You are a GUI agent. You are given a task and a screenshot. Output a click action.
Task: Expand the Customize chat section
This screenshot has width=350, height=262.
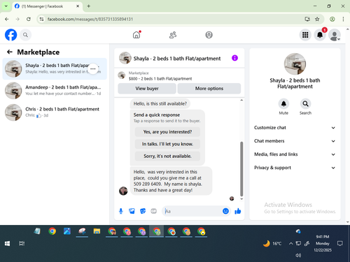[x=295, y=128]
